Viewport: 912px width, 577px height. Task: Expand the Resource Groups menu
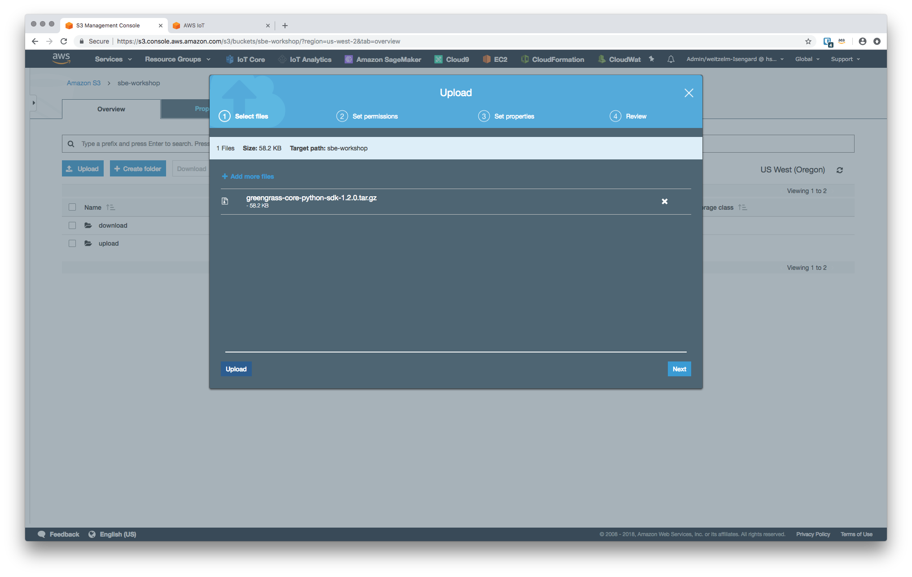pyautogui.click(x=178, y=59)
